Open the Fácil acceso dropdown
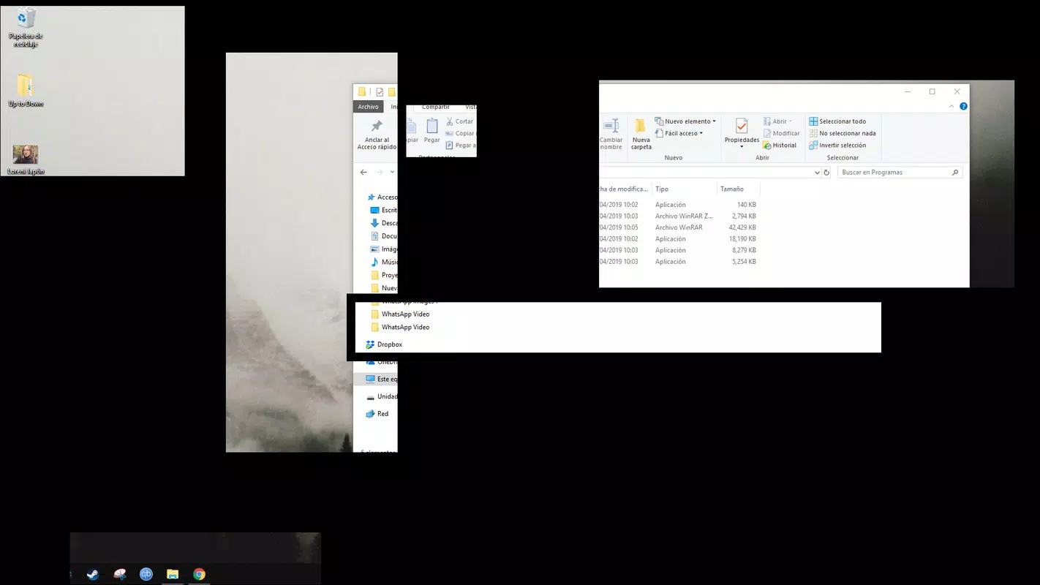1040x585 pixels. 679,133
